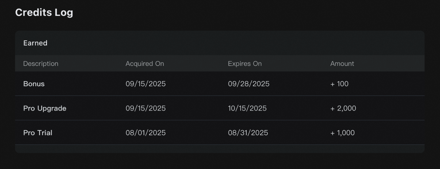Click the Pro Trial description text
The image size is (440, 169).
coord(38,133)
